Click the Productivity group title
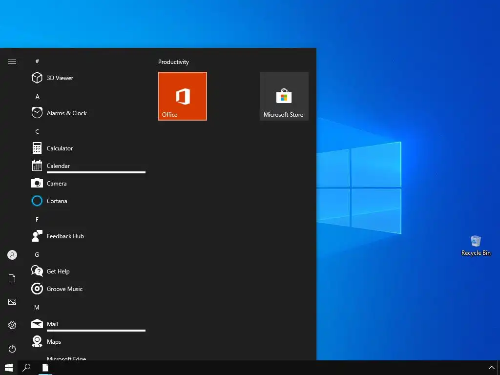Image resolution: width=500 pixels, height=375 pixels. click(x=173, y=62)
